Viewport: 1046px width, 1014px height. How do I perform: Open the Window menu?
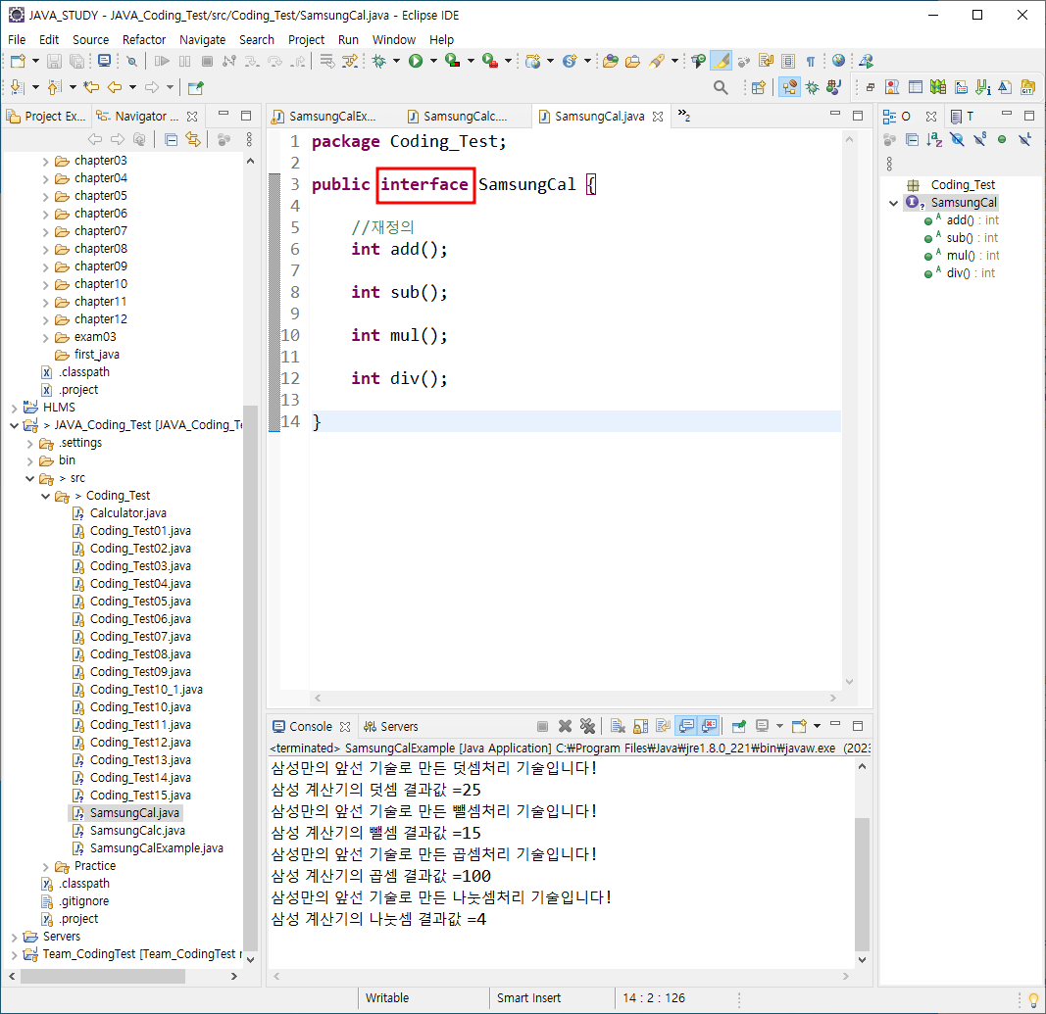pyautogui.click(x=393, y=40)
